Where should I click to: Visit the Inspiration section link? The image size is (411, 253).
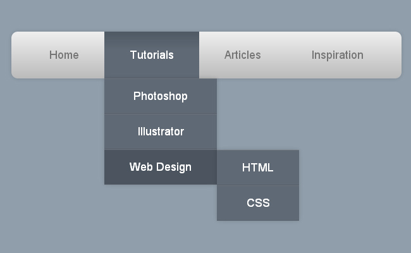(337, 55)
